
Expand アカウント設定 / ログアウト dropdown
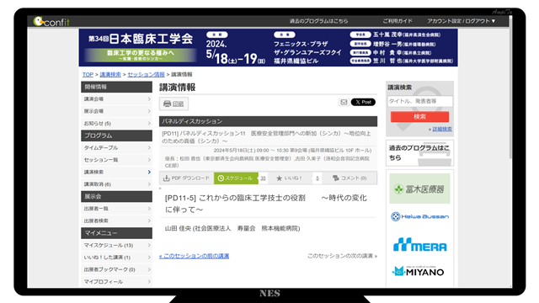point(461,21)
